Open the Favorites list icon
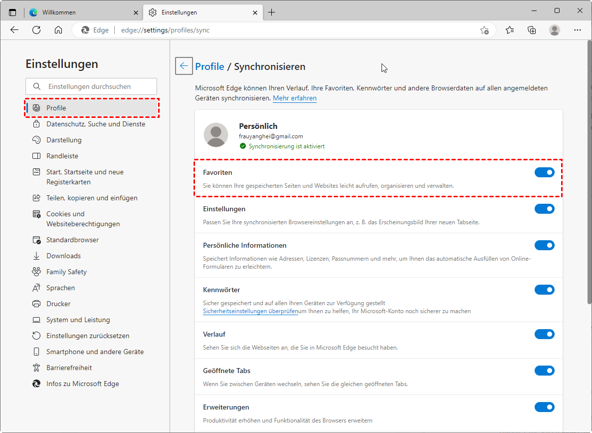This screenshot has width=592, height=433. click(x=510, y=30)
